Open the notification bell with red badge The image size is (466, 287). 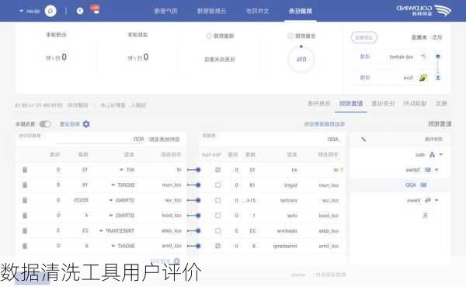tap(96, 10)
